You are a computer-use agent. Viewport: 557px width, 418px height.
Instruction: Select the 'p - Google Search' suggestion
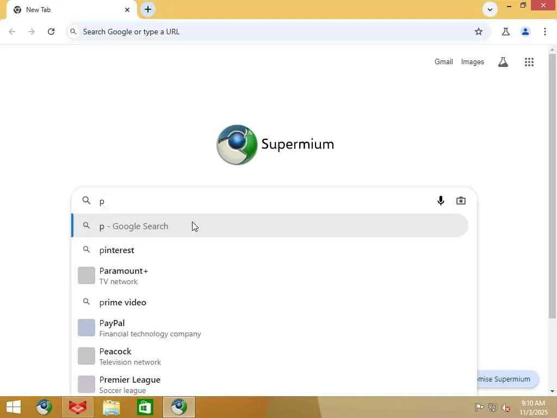tap(270, 226)
